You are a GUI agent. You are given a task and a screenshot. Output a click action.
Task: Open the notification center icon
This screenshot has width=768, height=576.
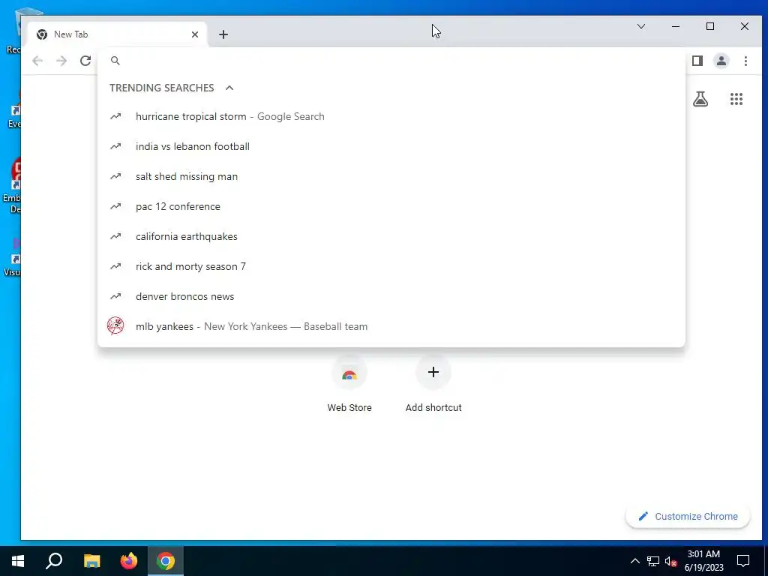click(743, 561)
